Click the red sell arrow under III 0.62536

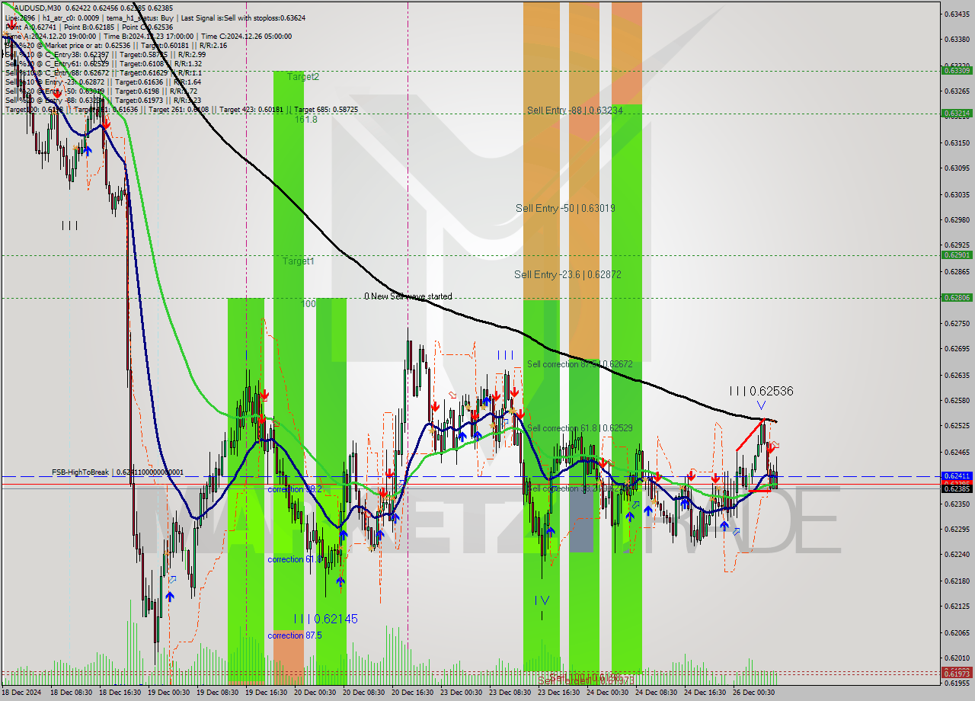[x=771, y=449]
